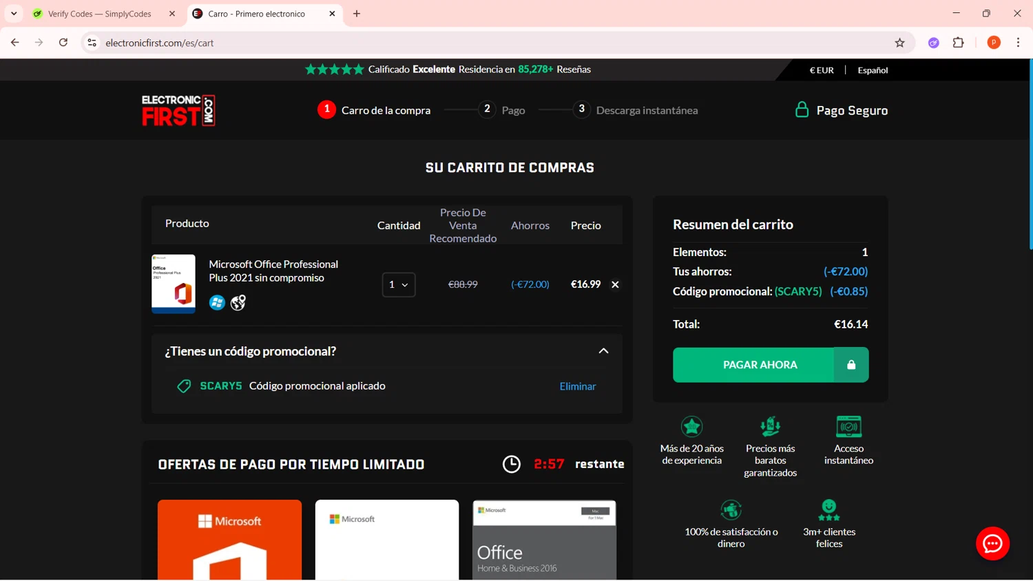
Task: Click the purple extension icon in toolbar
Action: pos(934,43)
